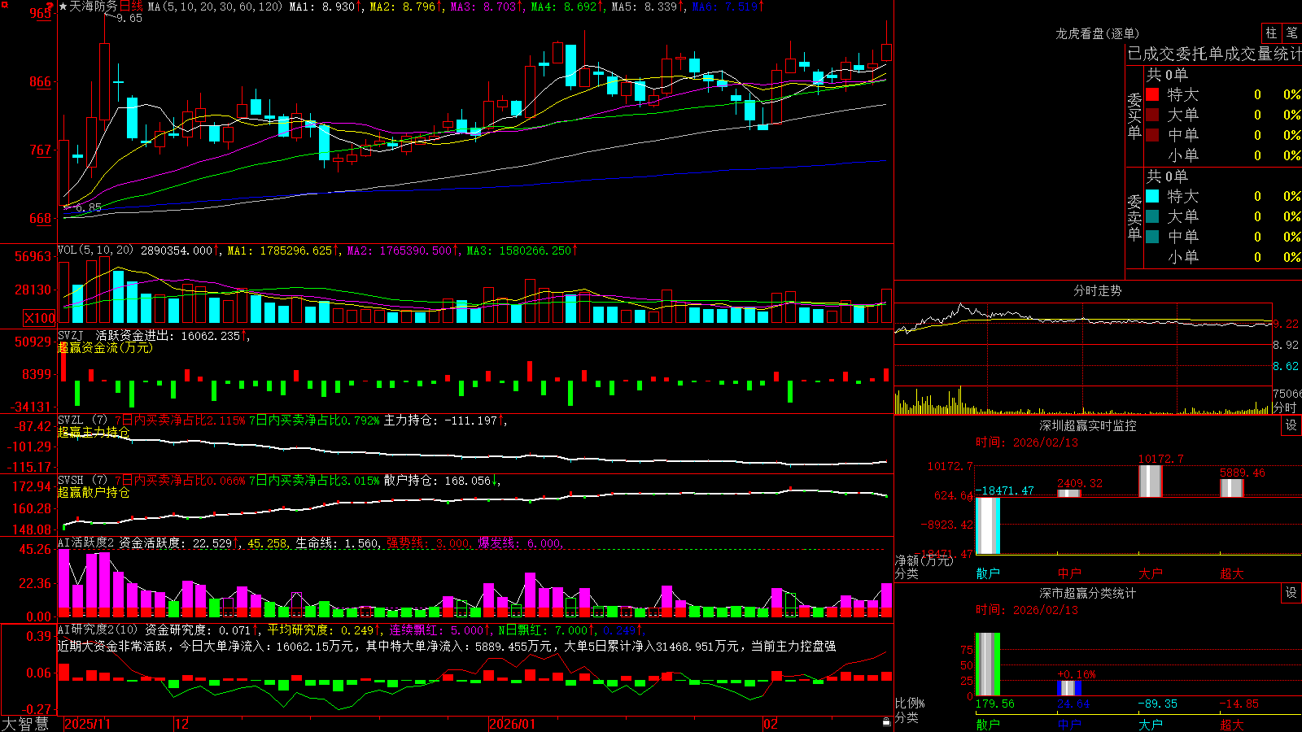This screenshot has width=1302, height=732.
Task: Click the 大户 bar showing 10172.7
Action: (x=1151, y=481)
